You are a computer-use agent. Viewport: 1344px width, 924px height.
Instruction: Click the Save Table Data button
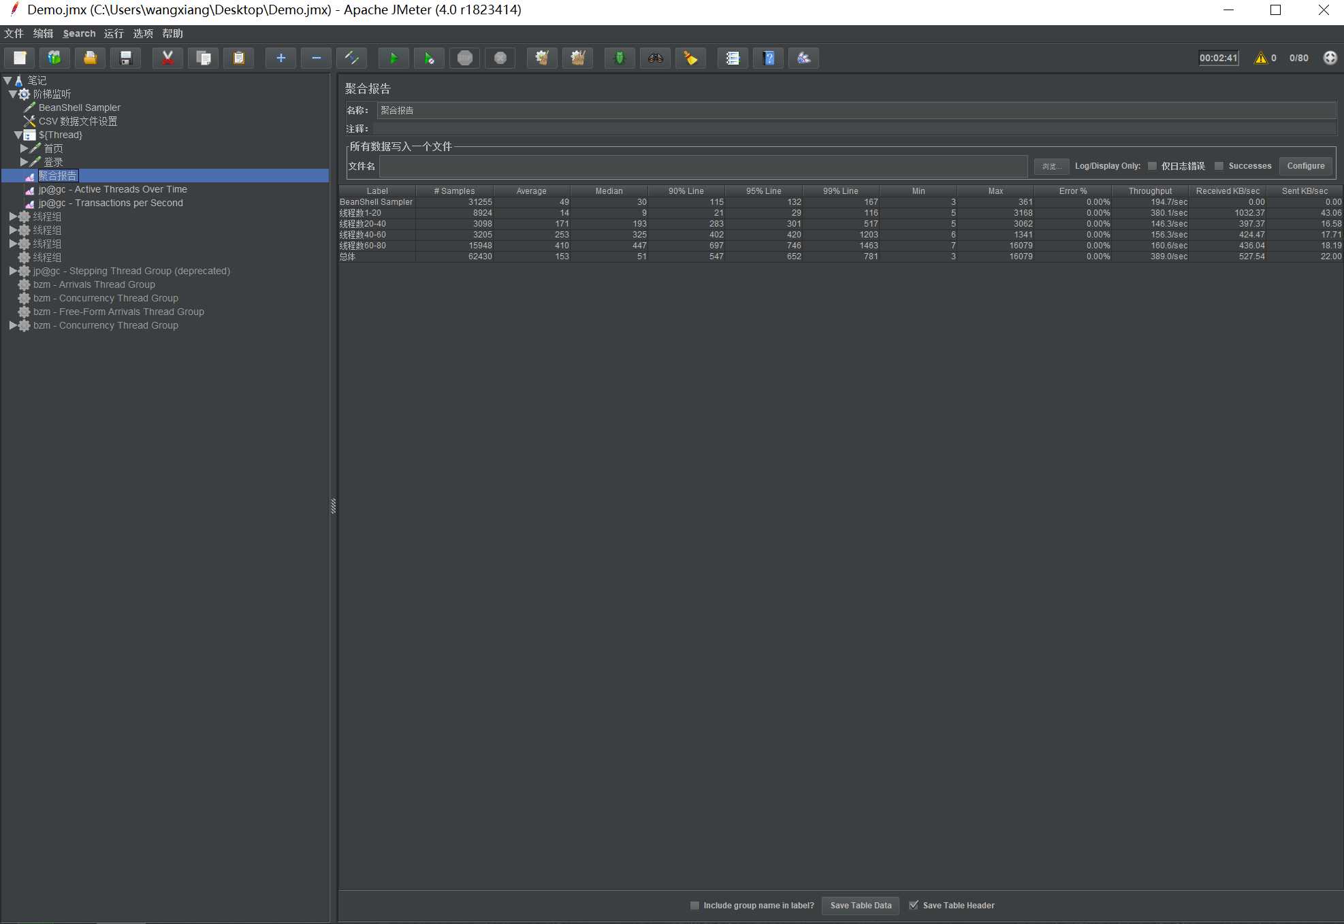[x=861, y=905]
